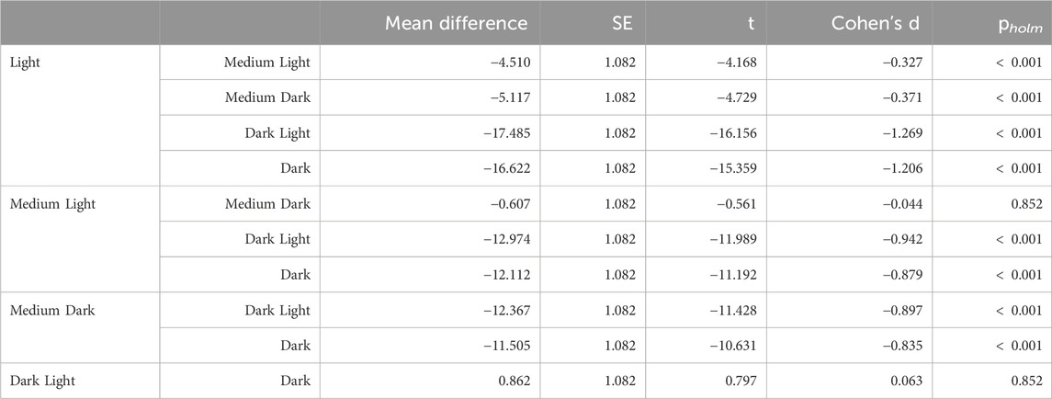Viewport: 1052px width, 399px height.
Task: Click the t value 0.797
Action: coord(741,381)
